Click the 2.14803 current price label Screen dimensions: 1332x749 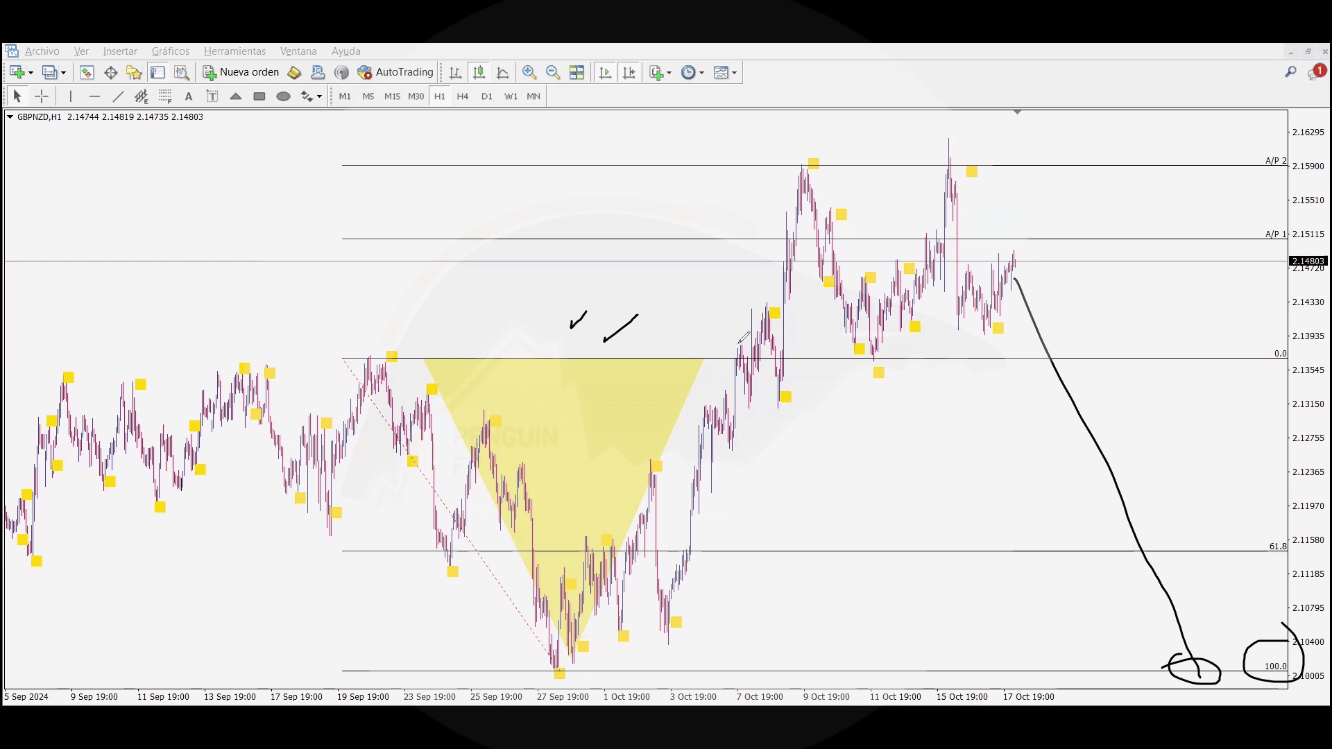[1308, 261]
